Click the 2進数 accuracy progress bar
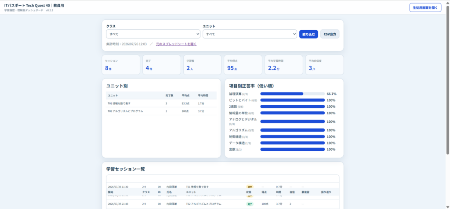450x209 pixels. [x=292, y=106]
